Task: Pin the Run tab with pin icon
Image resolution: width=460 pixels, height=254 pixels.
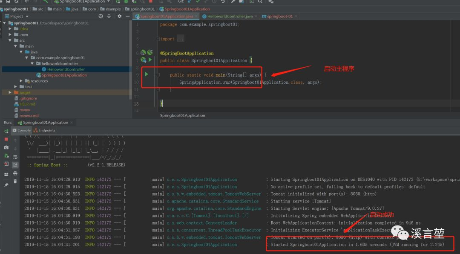Action: click(x=6, y=185)
